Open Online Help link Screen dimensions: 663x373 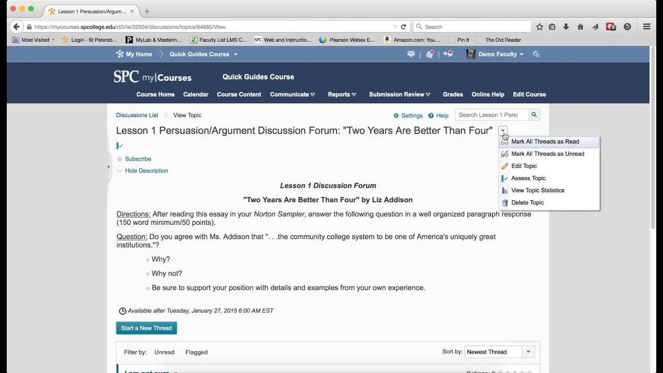[488, 94]
